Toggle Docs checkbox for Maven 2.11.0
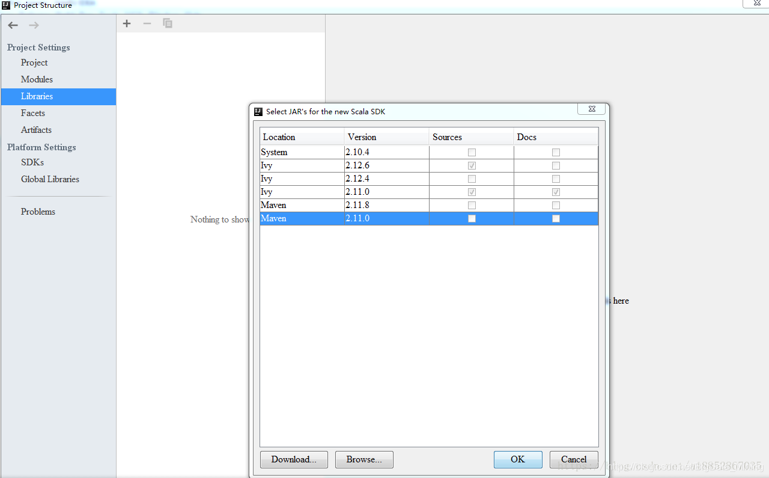 556,219
